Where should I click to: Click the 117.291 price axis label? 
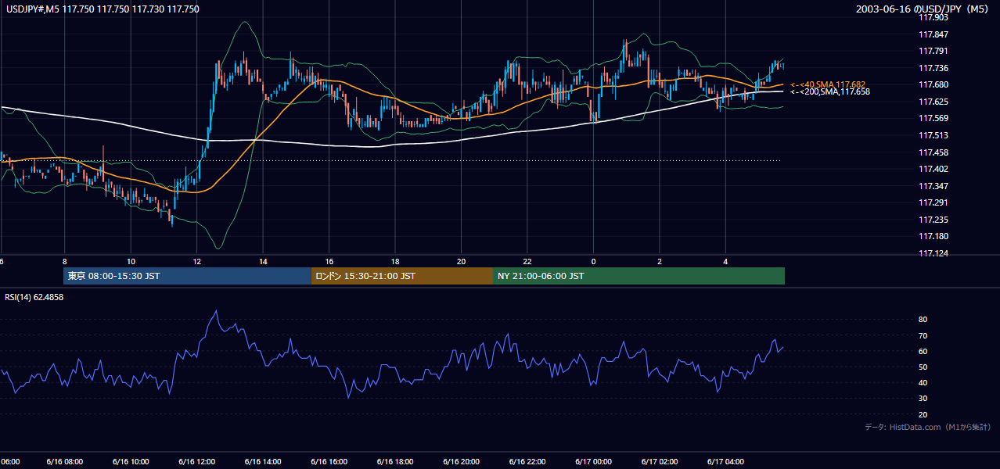933,202
